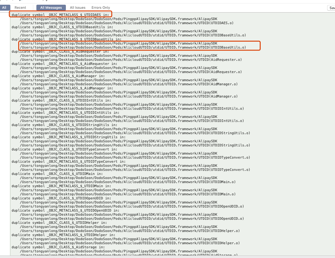The height and width of the screenshot is (258, 335).
Task: Select the path ending in UTDID(UTDIDAES.o)
Action: point(127,23)
